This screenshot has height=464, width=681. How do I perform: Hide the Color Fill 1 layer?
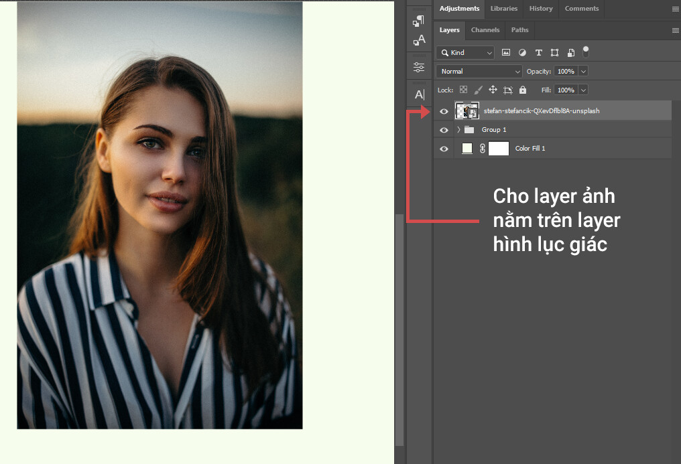tap(443, 148)
